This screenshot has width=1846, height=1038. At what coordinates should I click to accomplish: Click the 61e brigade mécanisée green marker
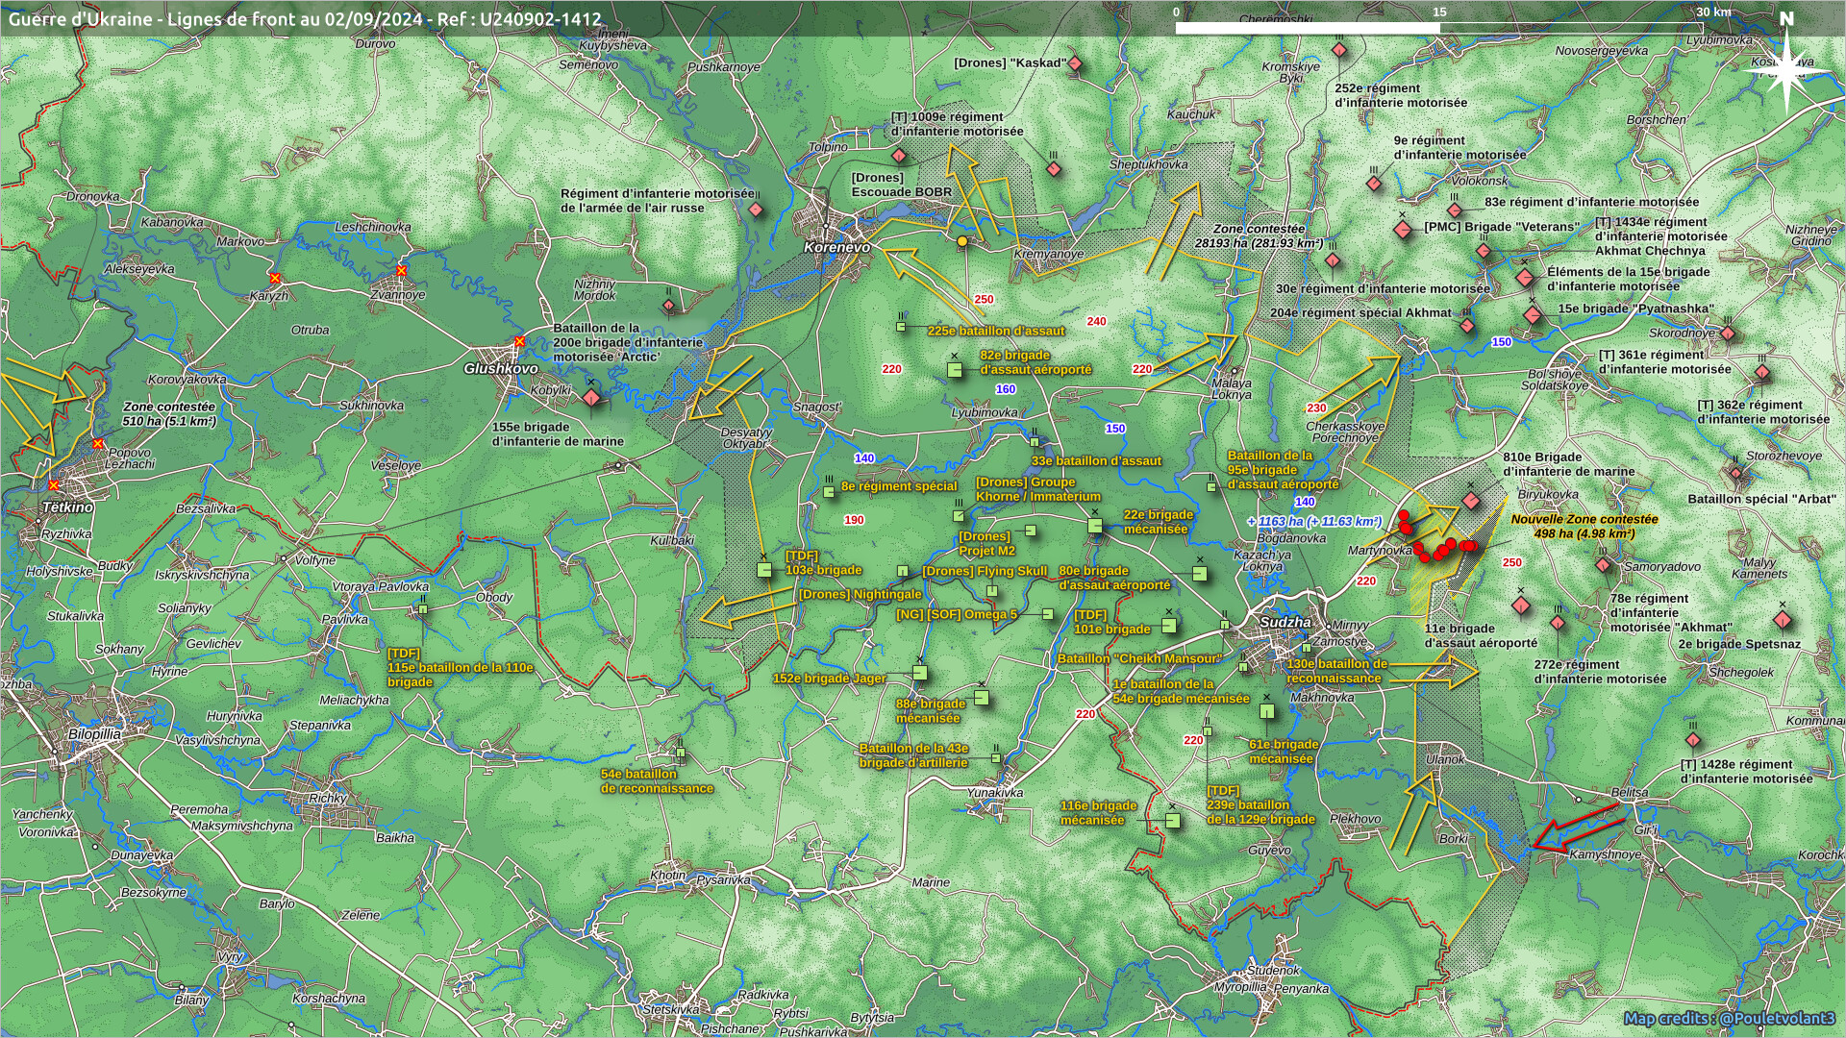(x=1267, y=710)
